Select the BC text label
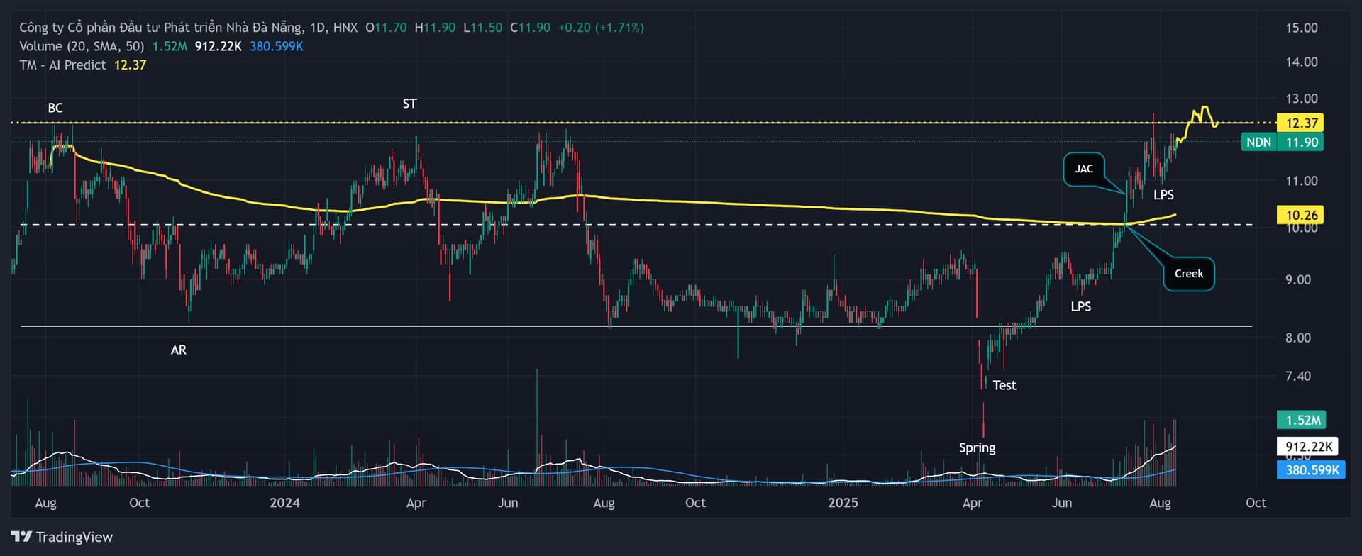 tap(55, 108)
